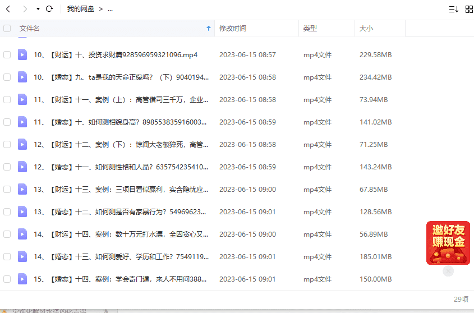The image size is (474, 313).
Task: Refresh the file list
Action: click(49, 9)
